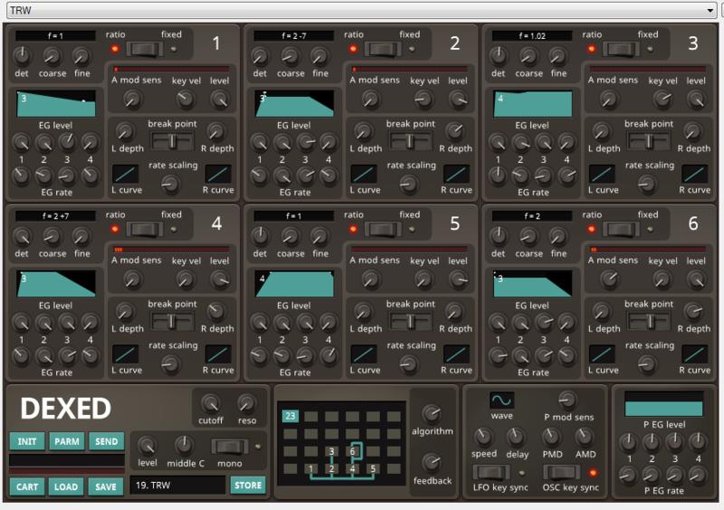
Task: Click operator 3 A mod sens knob
Action: [609, 99]
